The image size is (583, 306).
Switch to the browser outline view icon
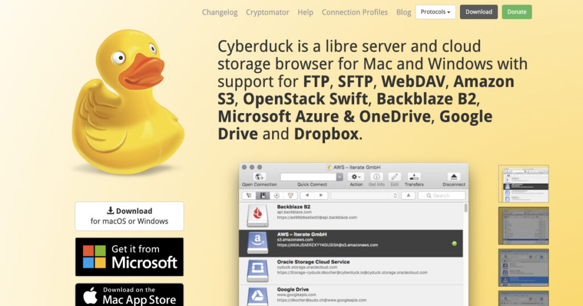click(x=249, y=195)
